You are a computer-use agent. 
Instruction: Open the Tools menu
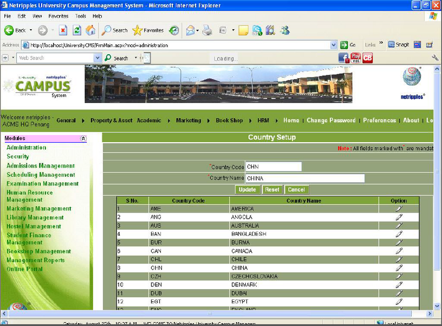(81, 16)
